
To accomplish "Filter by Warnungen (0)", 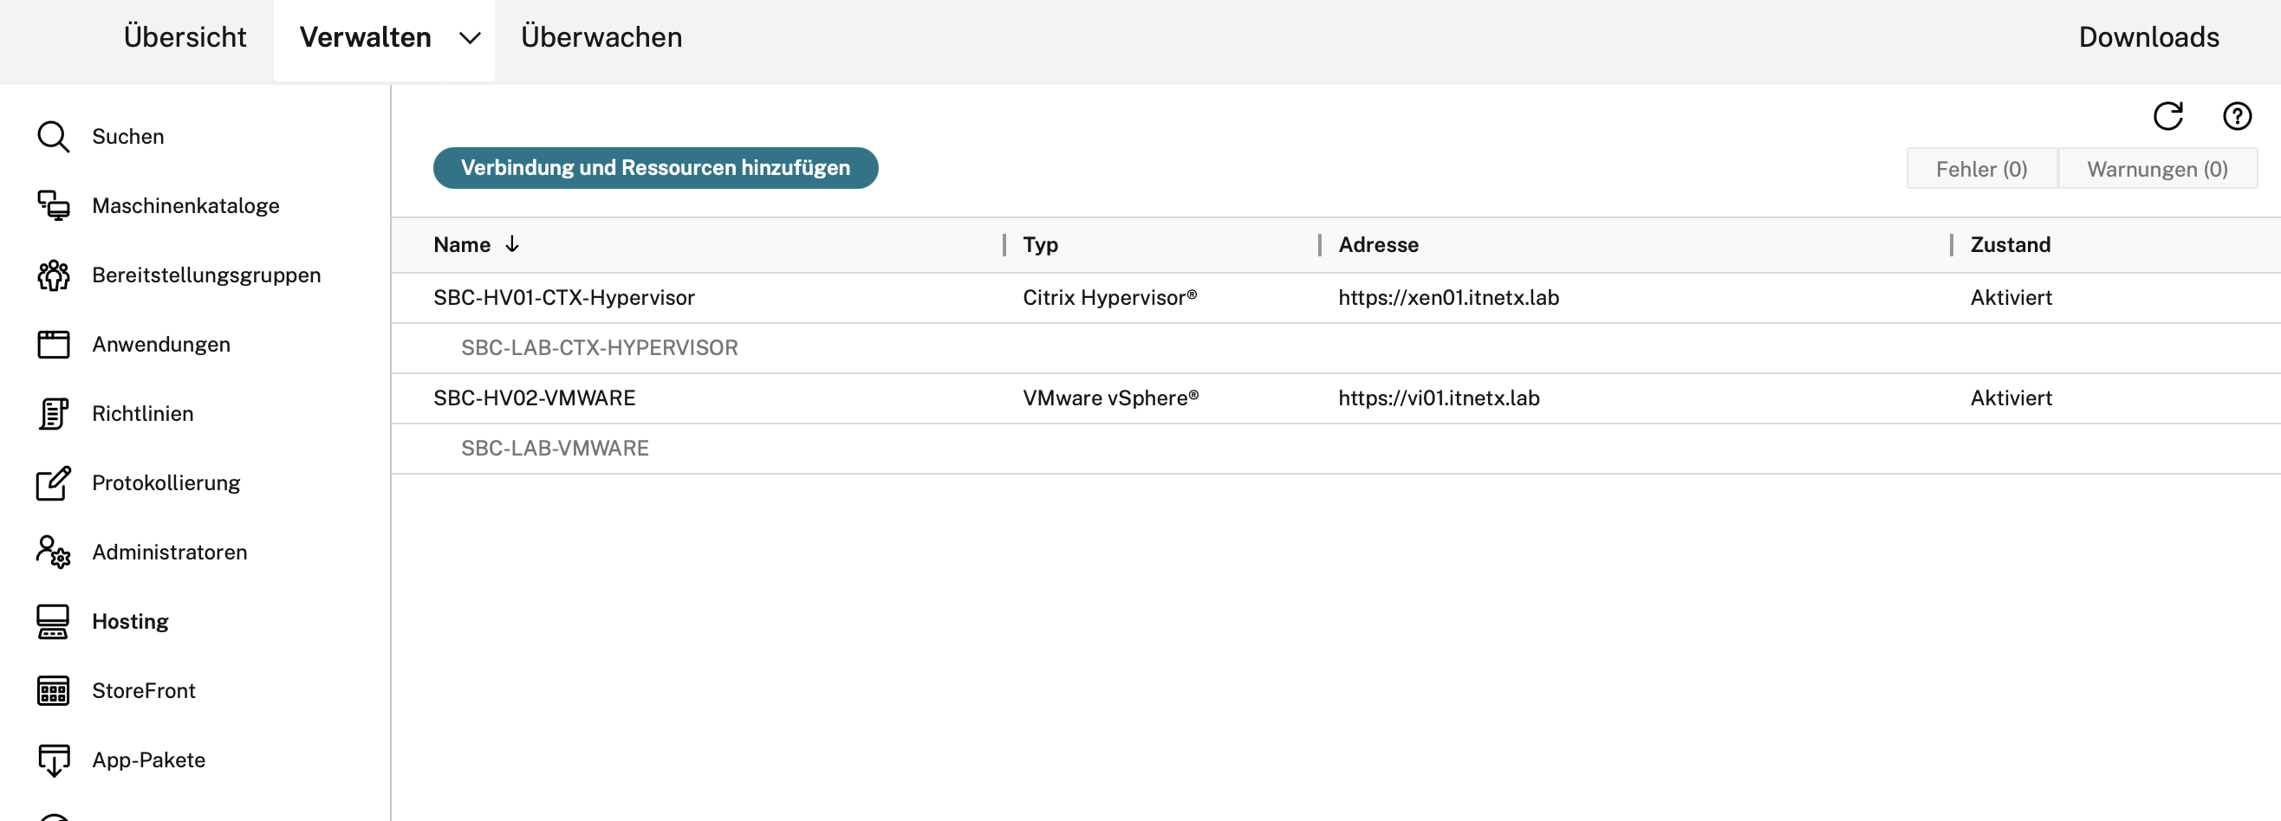I will point(2157,169).
